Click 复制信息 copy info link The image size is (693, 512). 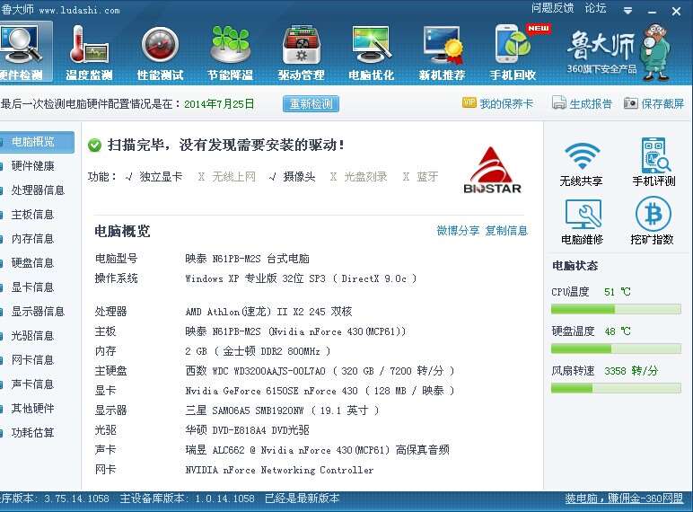(506, 230)
